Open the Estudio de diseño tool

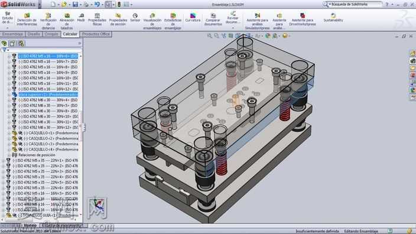[8, 18]
